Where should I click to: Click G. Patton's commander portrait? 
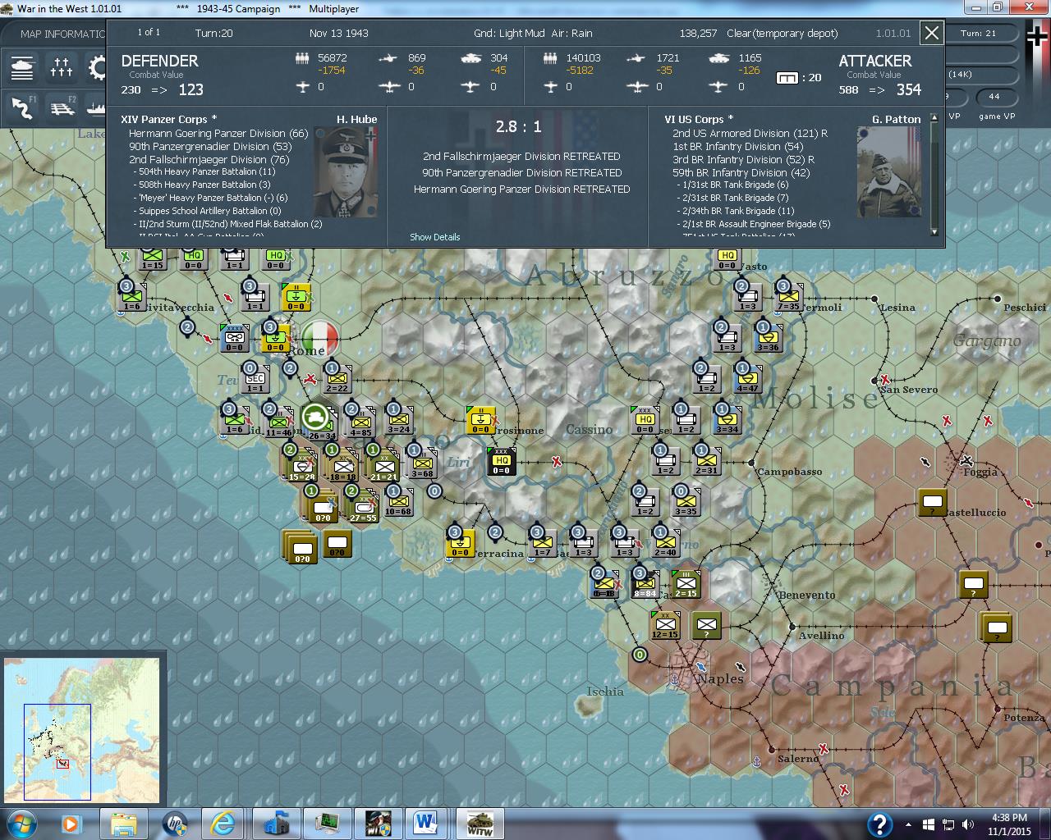pos(889,171)
